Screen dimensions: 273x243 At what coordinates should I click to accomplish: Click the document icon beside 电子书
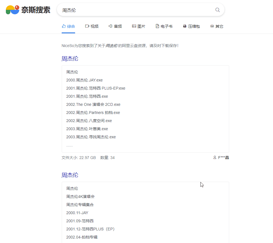pyautogui.click(x=157, y=26)
